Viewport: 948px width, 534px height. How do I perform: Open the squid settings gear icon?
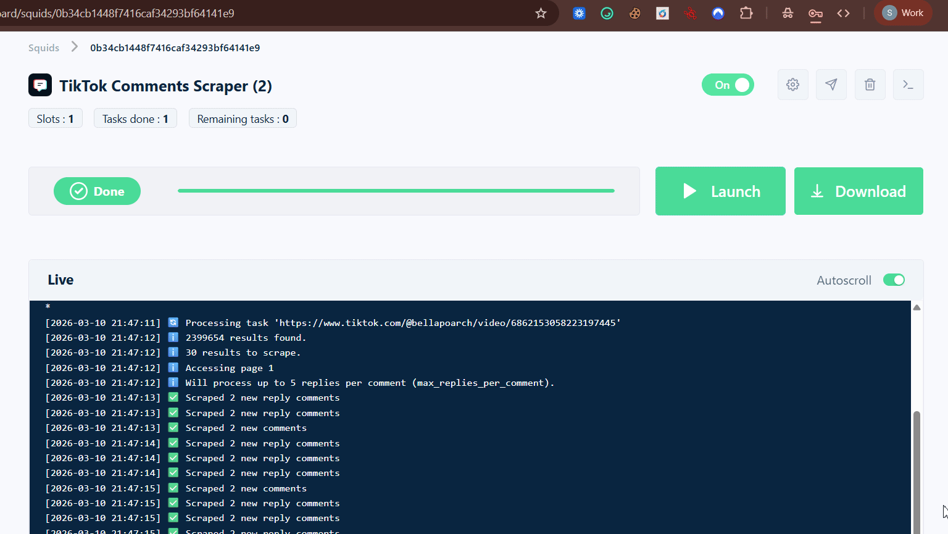[x=792, y=85]
